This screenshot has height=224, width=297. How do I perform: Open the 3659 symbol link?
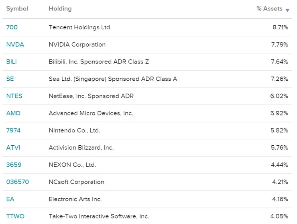point(14,165)
